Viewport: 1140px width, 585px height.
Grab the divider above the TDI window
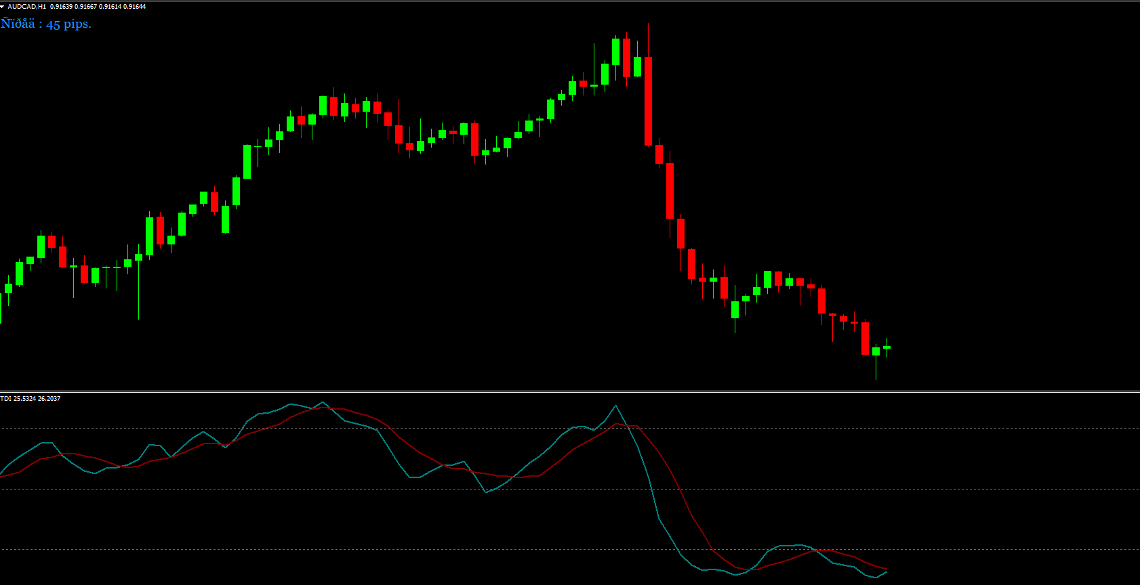569,391
